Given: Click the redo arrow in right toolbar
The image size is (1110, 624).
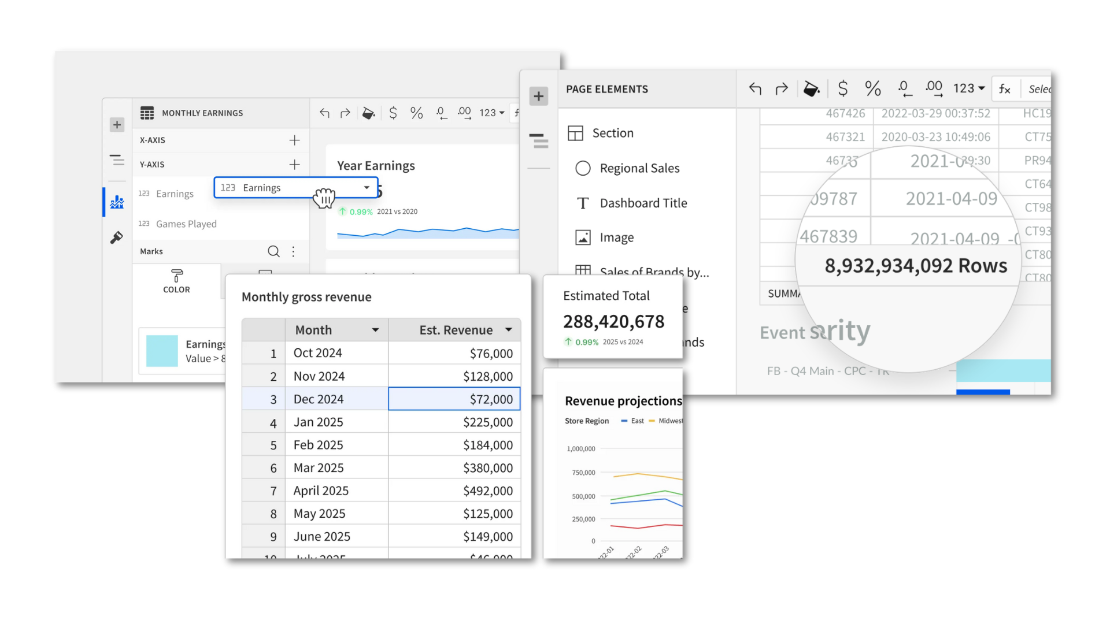Looking at the screenshot, I should [x=782, y=89].
